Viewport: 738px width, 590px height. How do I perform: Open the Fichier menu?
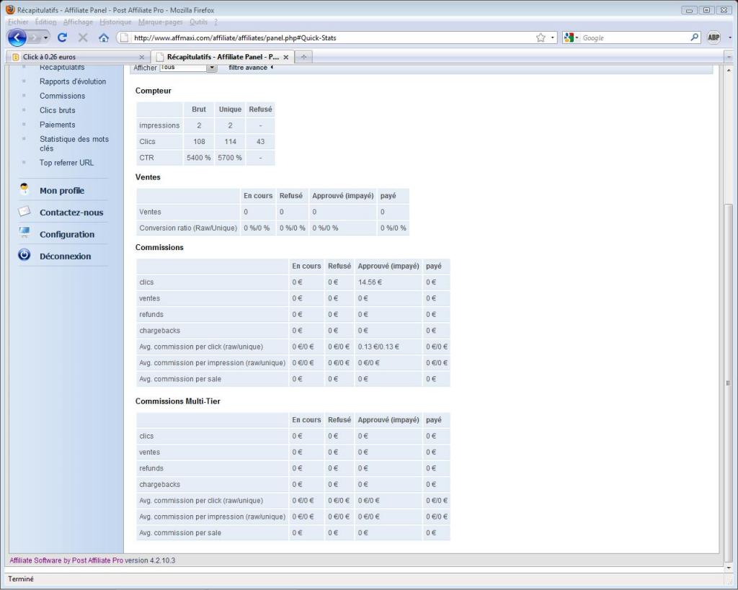click(18, 22)
